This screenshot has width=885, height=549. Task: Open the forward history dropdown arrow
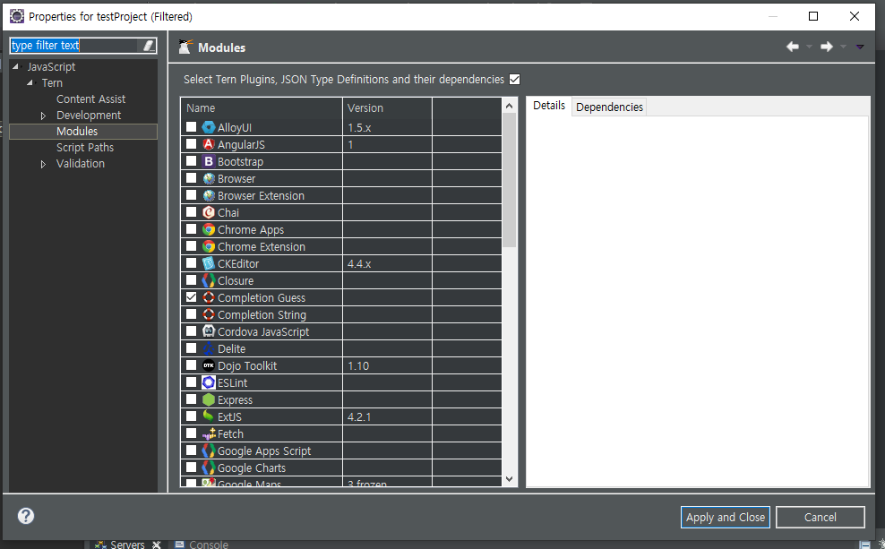coord(843,47)
